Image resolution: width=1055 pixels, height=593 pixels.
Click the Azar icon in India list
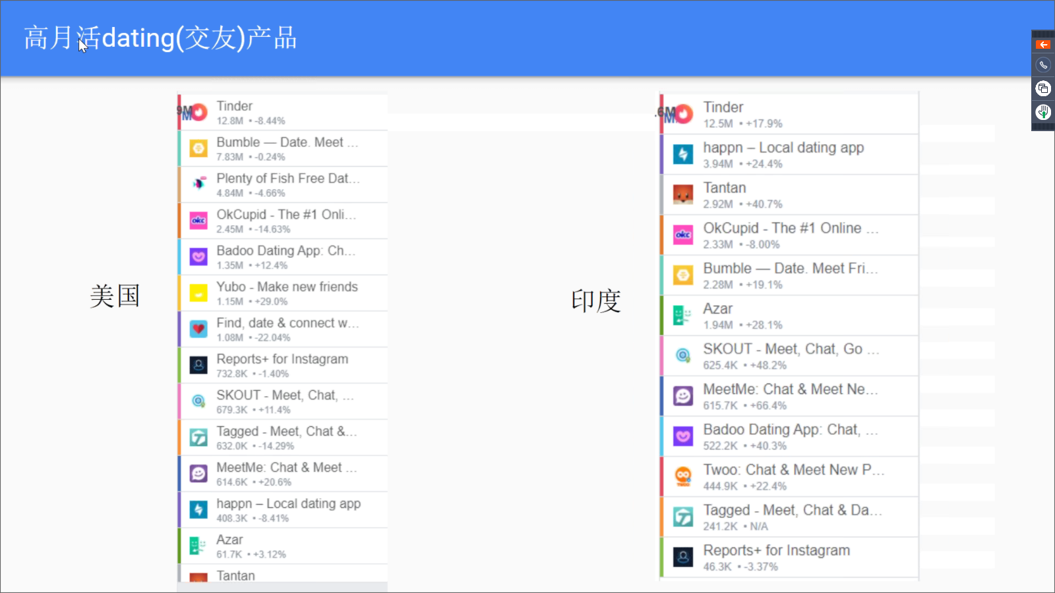pyautogui.click(x=683, y=316)
